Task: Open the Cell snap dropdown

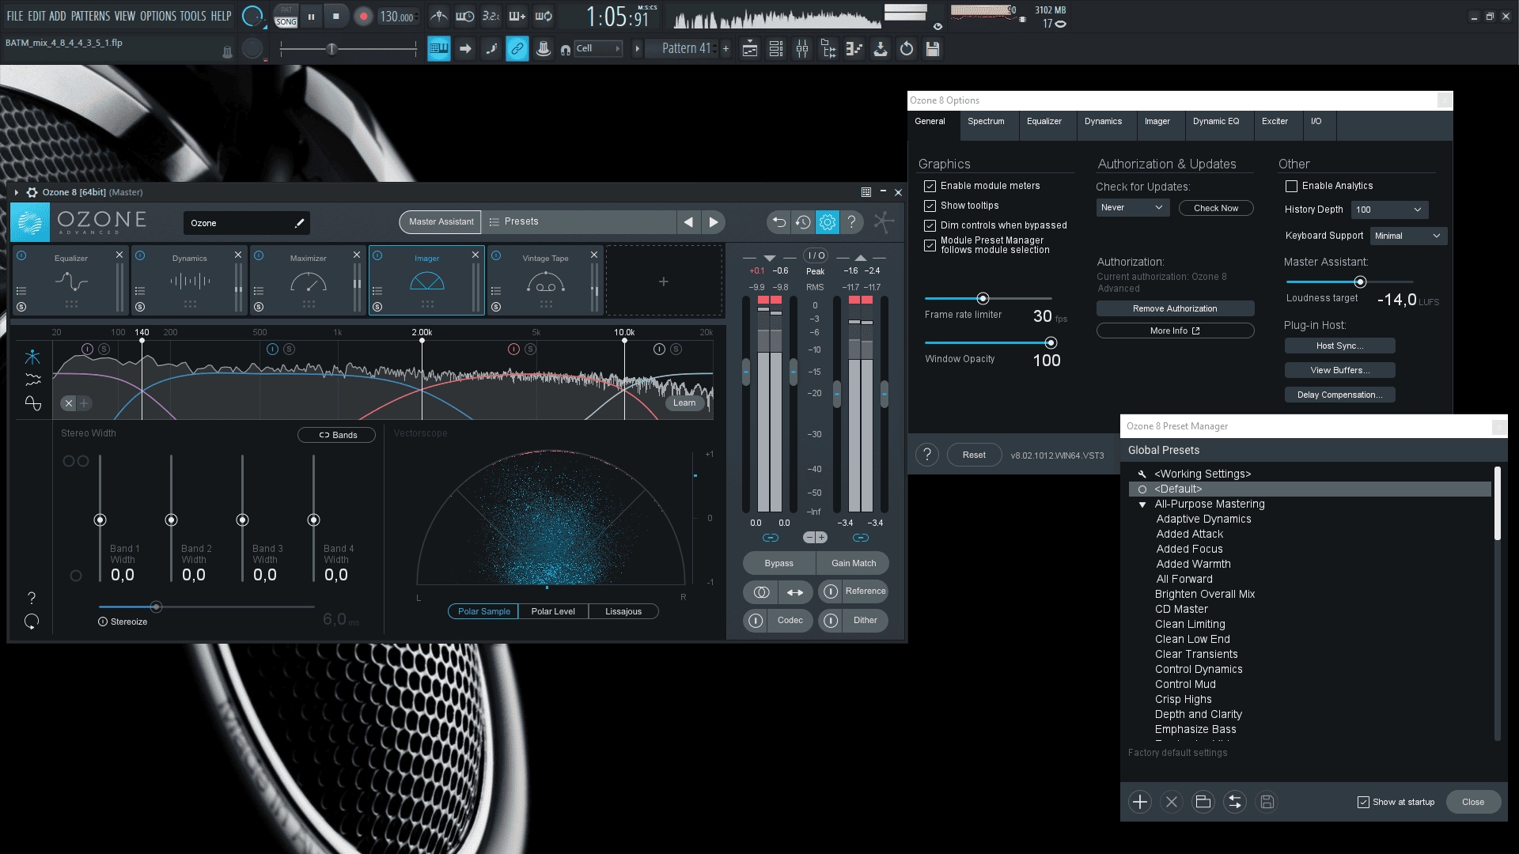Action: point(598,49)
